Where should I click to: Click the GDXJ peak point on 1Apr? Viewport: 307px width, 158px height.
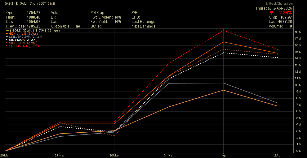pos(224,31)
